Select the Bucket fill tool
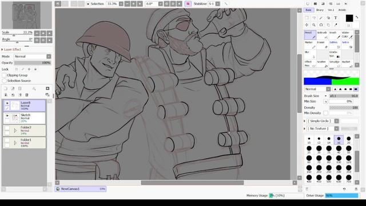 click(x=347, y=64)
